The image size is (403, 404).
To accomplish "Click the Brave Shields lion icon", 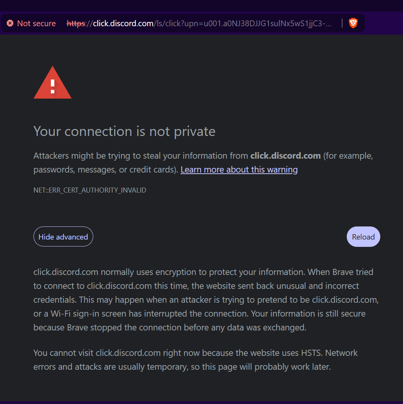I will tap(353, 23).
